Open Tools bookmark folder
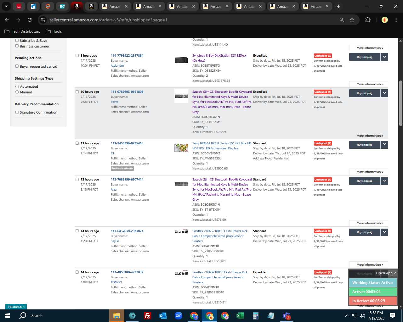The width and height of the screenshot is (403, 322). click(x=54, y=31)
